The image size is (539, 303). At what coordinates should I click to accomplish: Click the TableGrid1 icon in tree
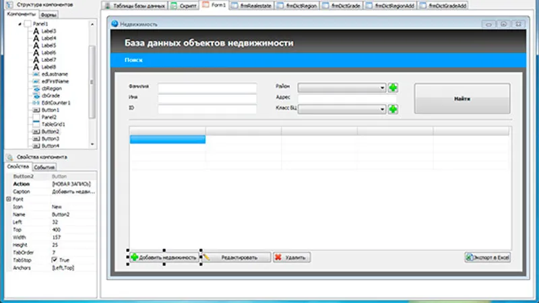(36, 125)
